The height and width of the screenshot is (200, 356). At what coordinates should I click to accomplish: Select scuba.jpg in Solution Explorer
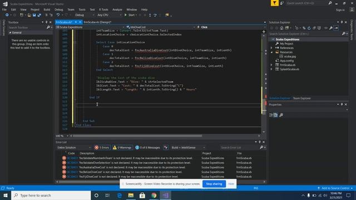(x=290, y=57)
